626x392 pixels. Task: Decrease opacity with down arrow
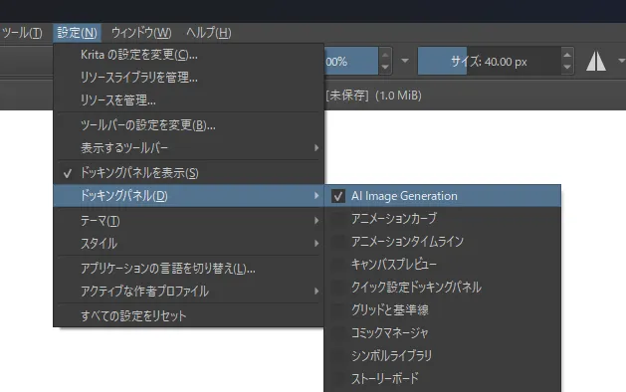point(385,68)
